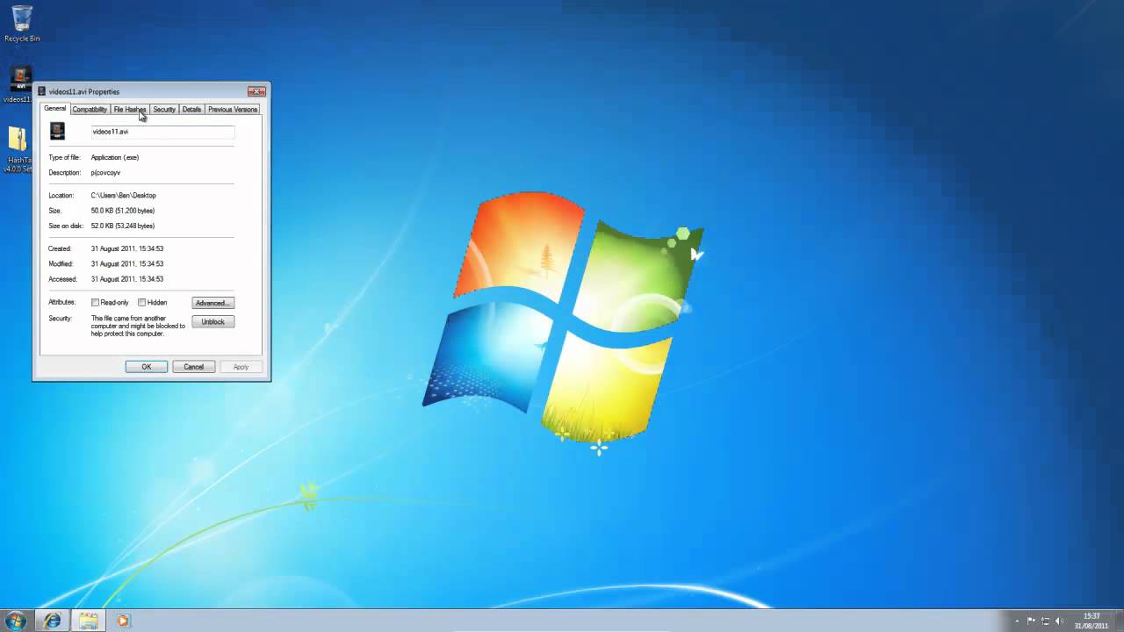Open the taskbar clock and date
1124x632 pixels.
point(1091,621)
